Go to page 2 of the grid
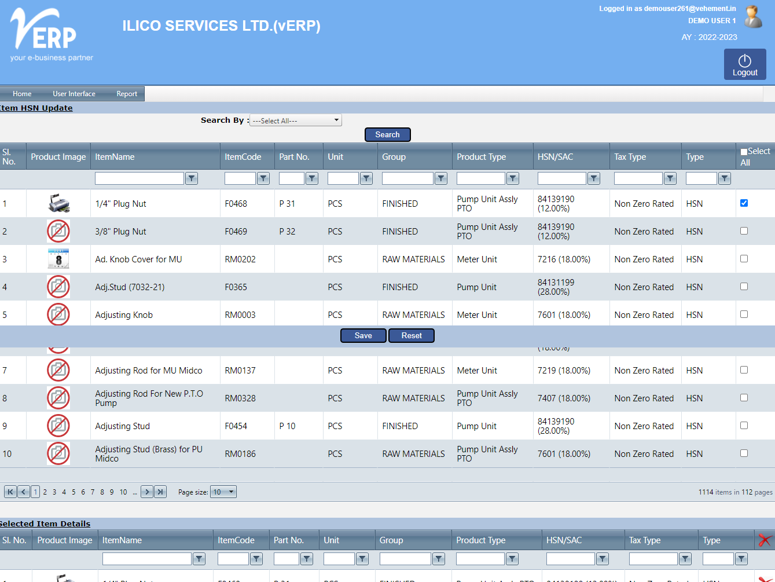The width and height of the screenshot is (775, 582). coord(45,492)
